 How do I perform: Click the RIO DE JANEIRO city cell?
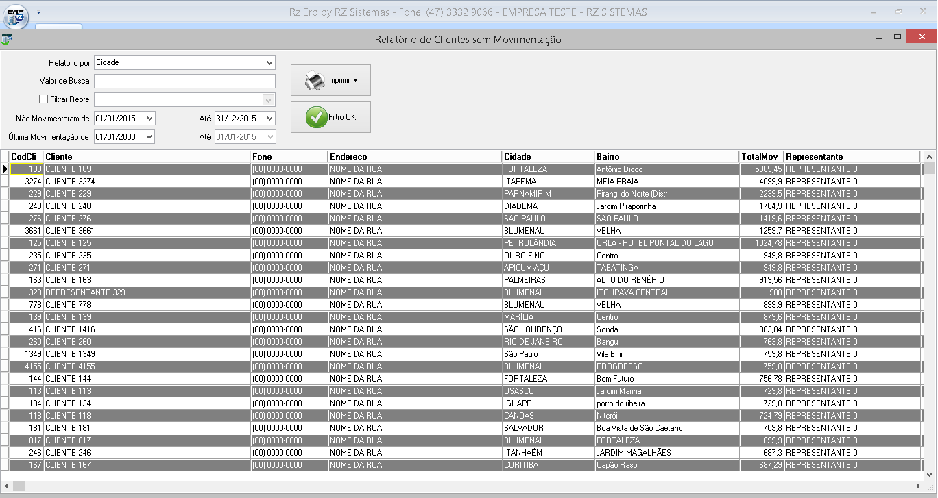click(x=548, y=342)
